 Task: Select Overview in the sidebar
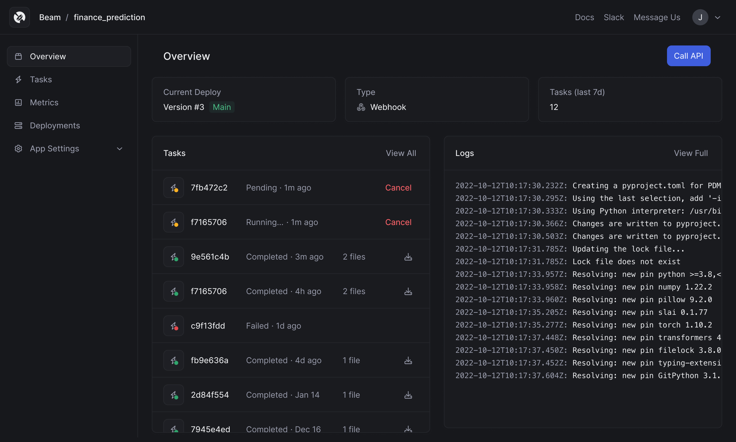69,56
